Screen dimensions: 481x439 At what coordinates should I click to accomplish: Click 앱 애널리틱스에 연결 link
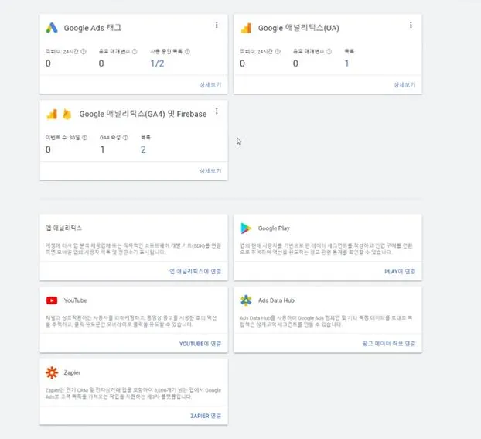tap(196, 271)
